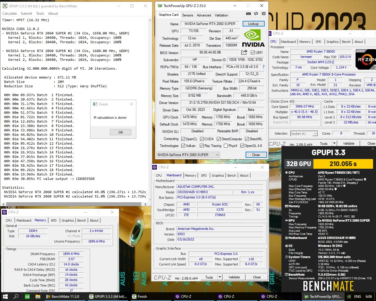Viewport: 376px width, 301px height.
Task: Toggle the DirectML checkbox
Action: coord(247,139)
